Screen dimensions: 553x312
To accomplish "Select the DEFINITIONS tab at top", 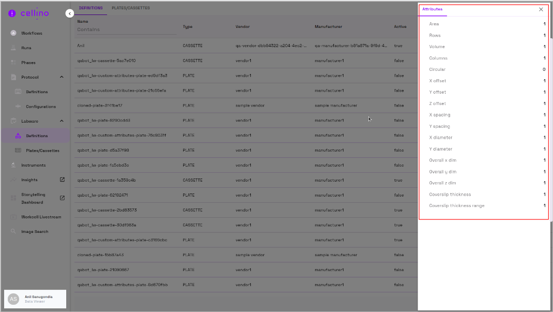I will pyautogui.click(x=91, y=8).
